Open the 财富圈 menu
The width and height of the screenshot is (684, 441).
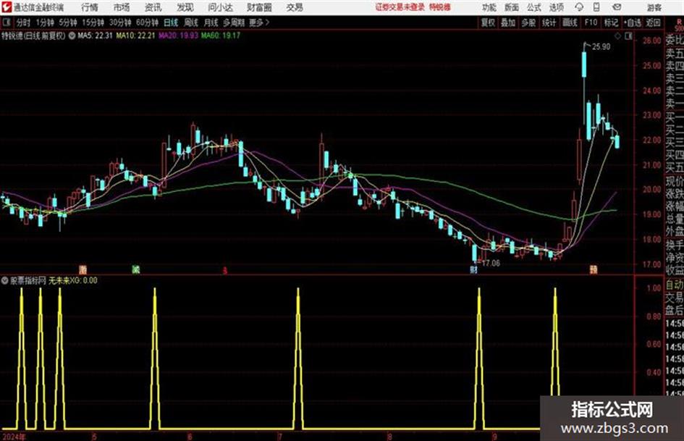(x=260, y=7)
